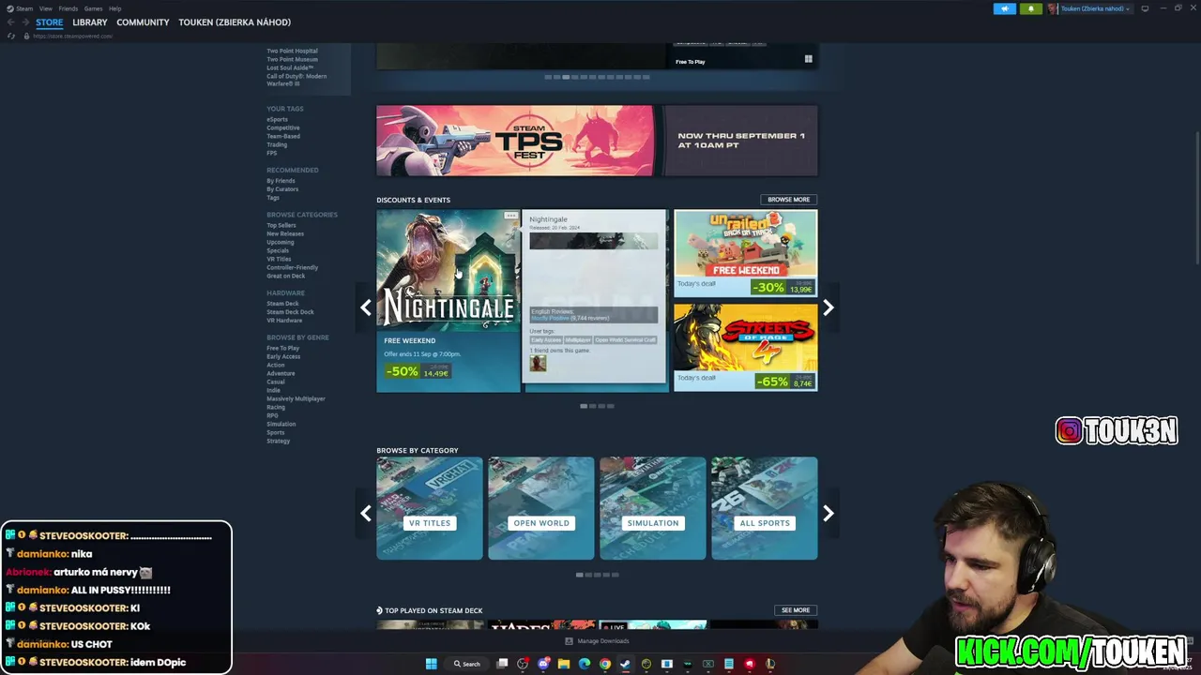Viewport: 1201px width, 675px height.
Task: Click the BROWSE MORE button
Action: click(x=788, y=200)
